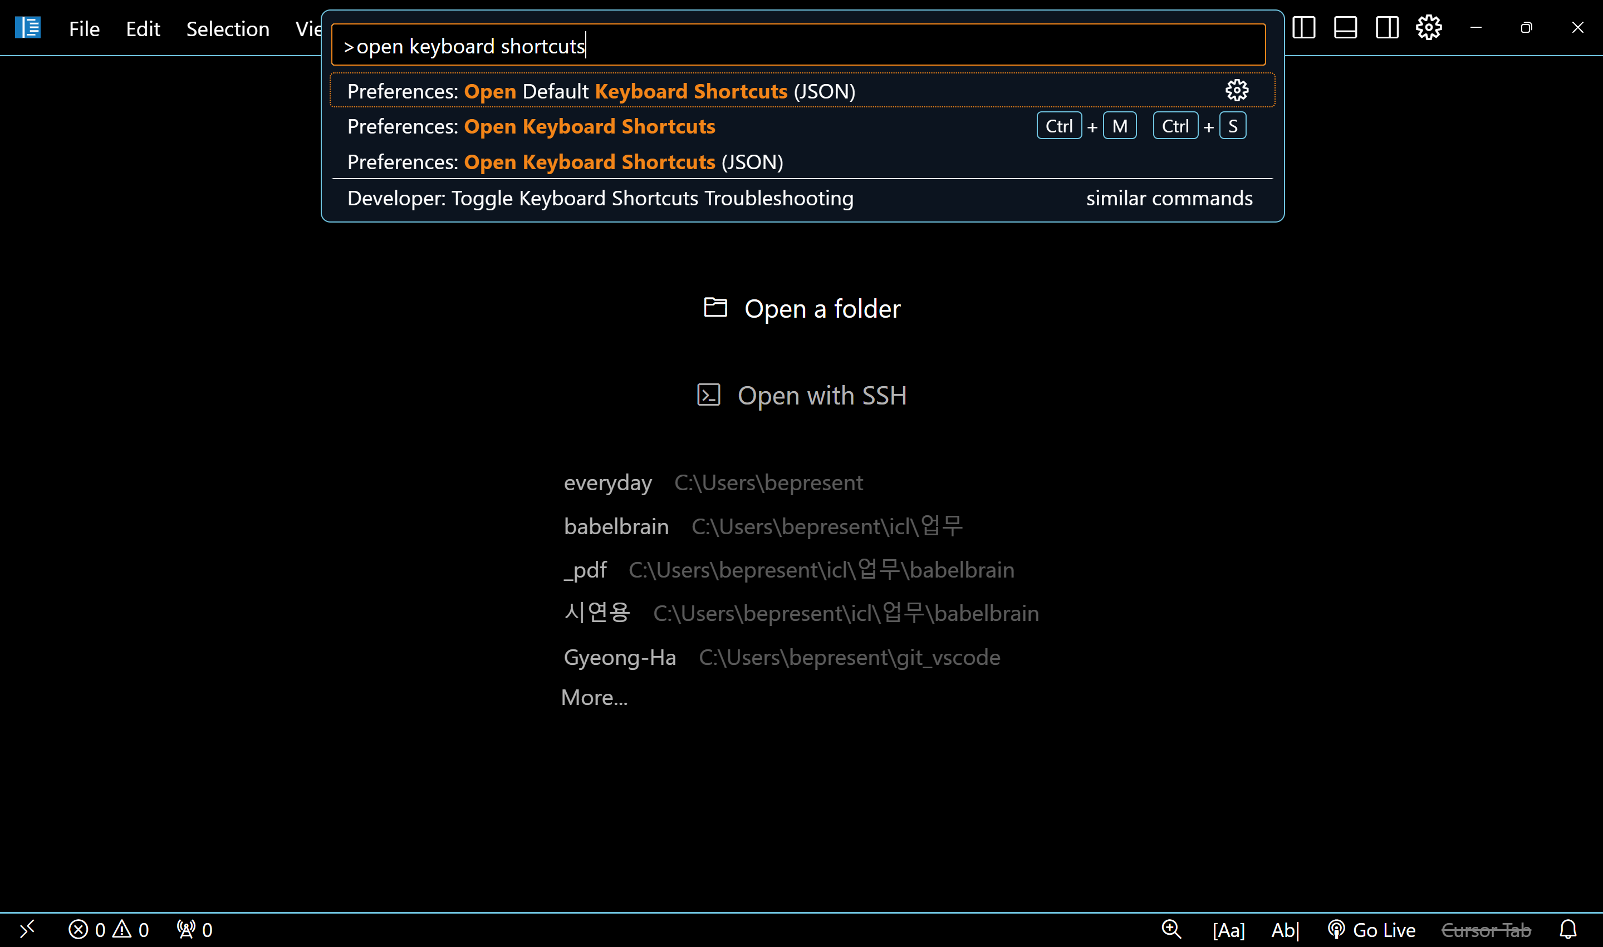The image size is (1603, 947).
Task: Open notifications bell icon
Action: [x=1568, y=930]
